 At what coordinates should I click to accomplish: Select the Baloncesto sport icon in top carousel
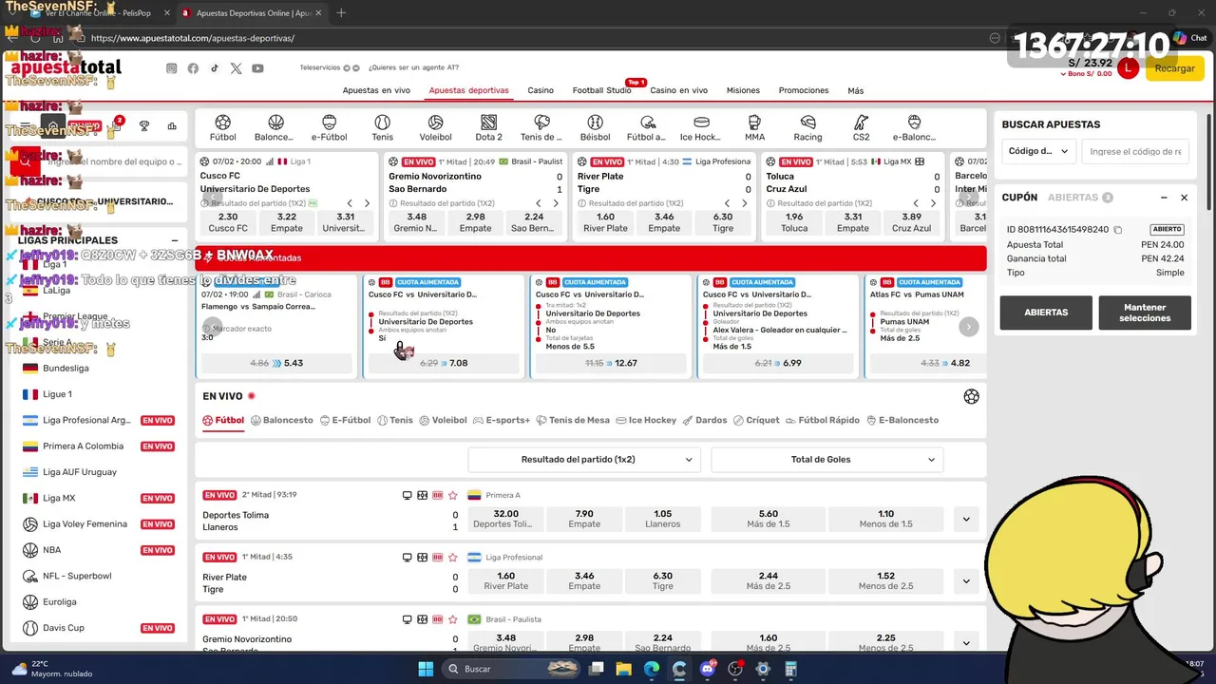click(275, 128)
